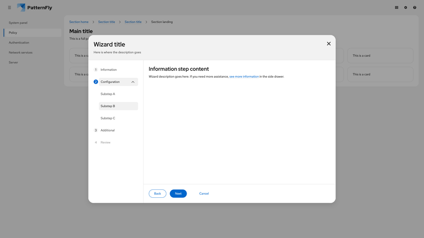The width and height of the screenshot is (424, 238).
Task: Open the application launcher grid icon
Action: point(396,7)
